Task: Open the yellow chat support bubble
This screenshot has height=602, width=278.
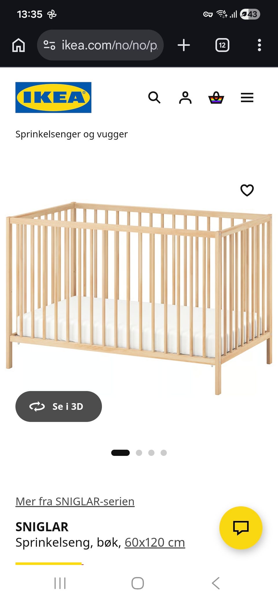Action: 241,528
